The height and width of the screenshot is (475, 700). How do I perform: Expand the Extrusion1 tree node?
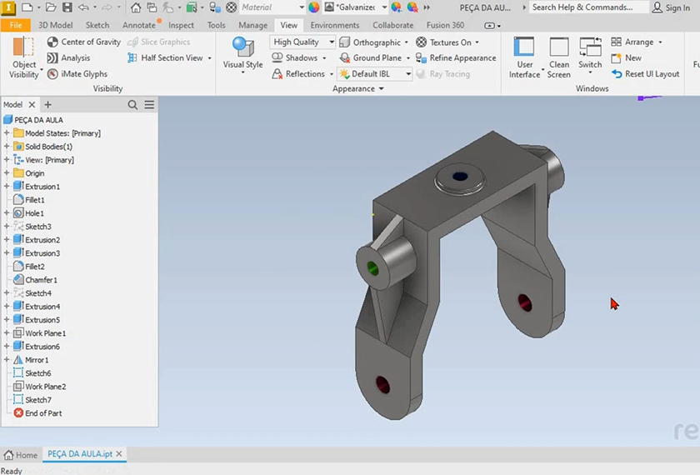point(7,187)
